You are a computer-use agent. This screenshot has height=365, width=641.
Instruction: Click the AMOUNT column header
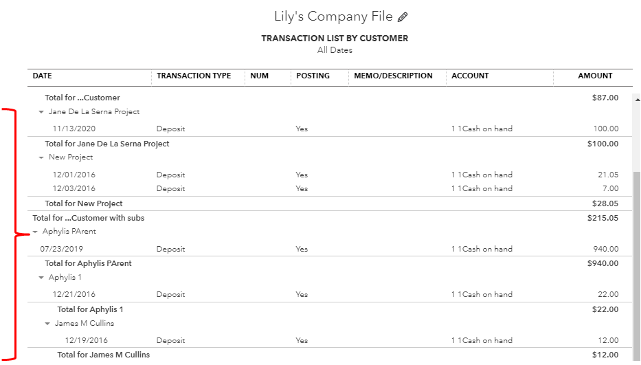click(595, 76)
